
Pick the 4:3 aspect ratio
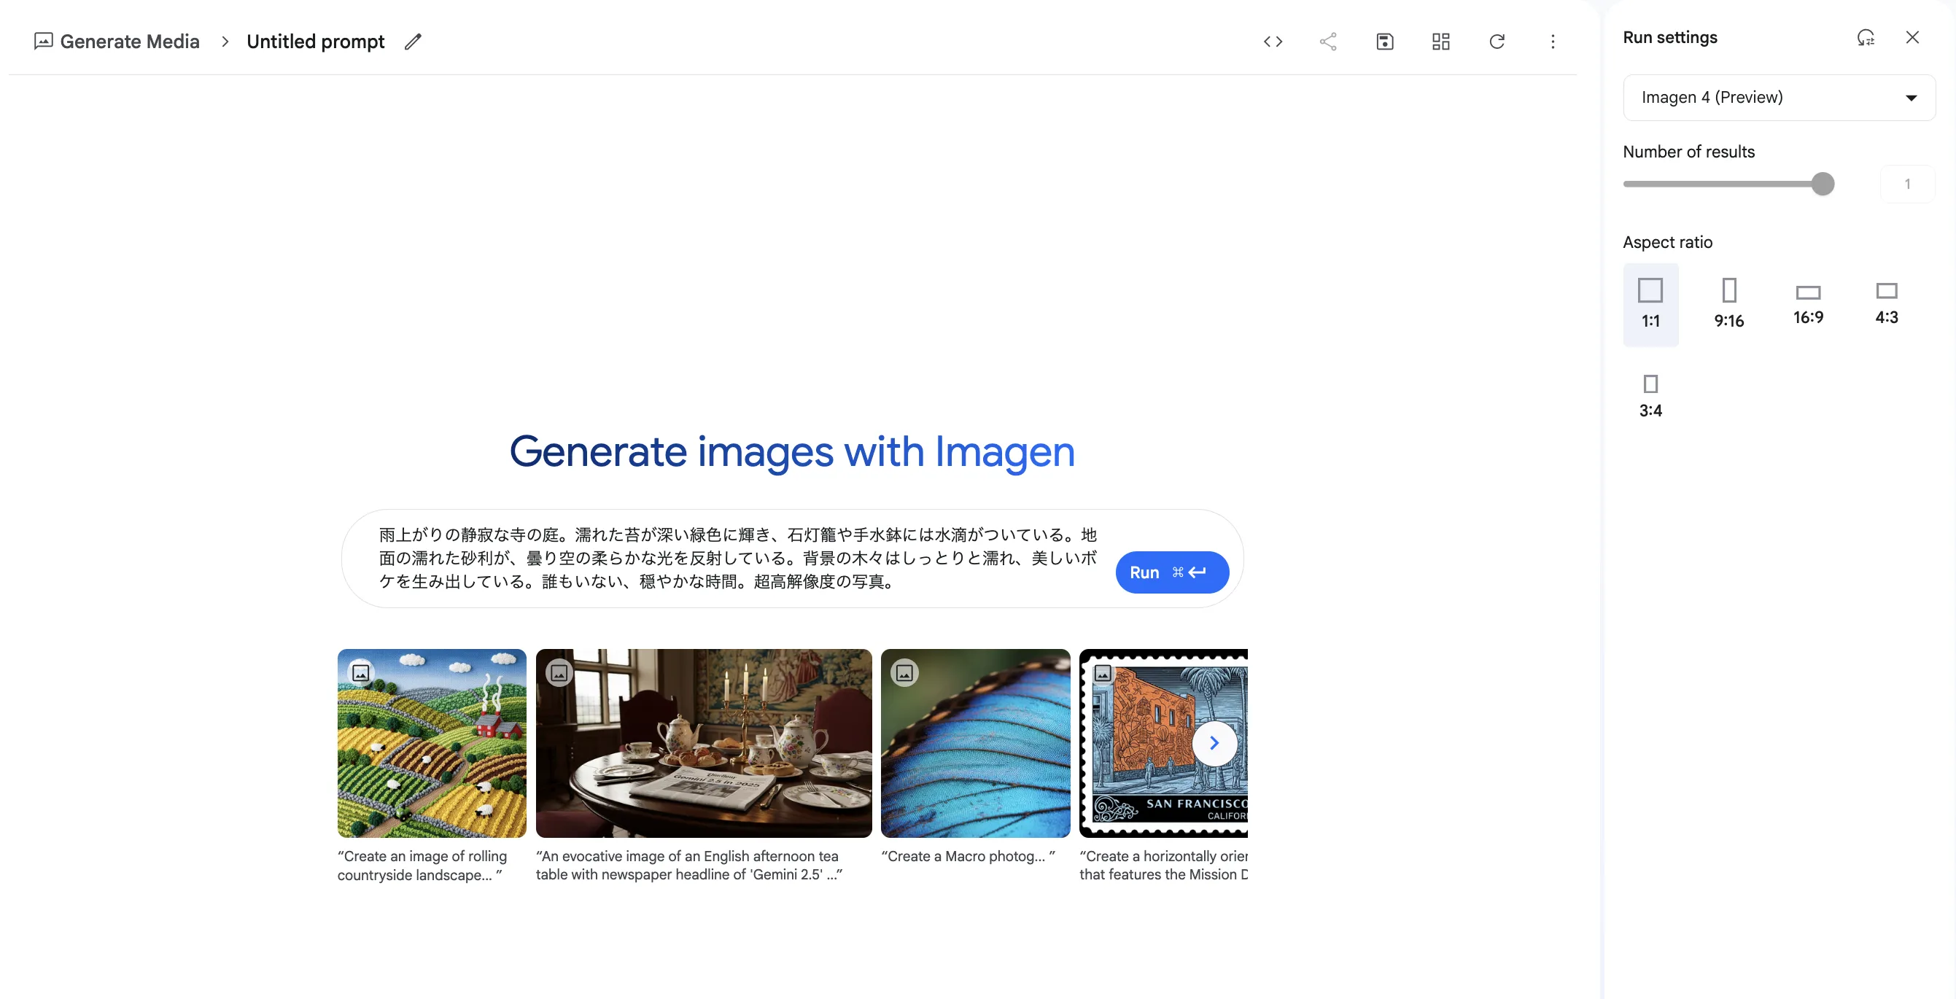tap(1886, 303)
